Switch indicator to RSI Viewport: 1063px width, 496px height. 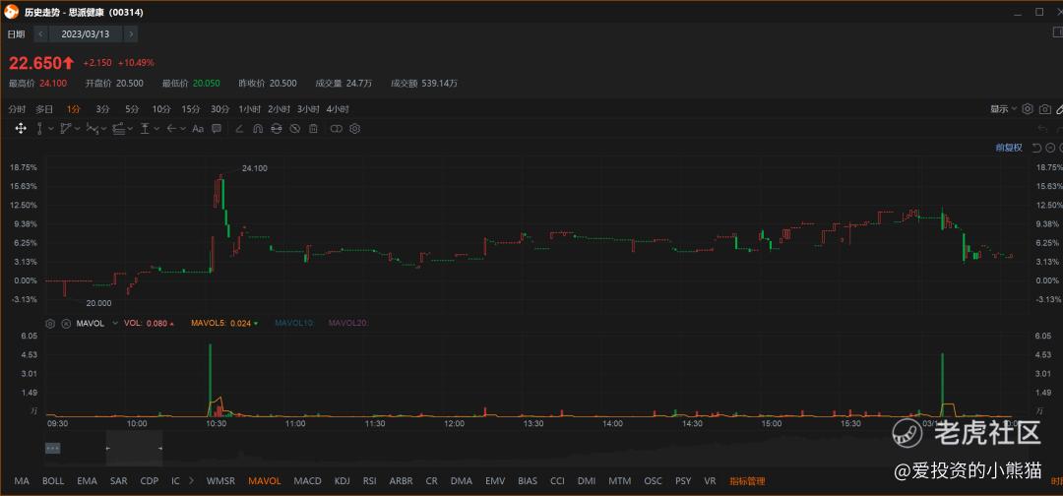click(369, 481)
